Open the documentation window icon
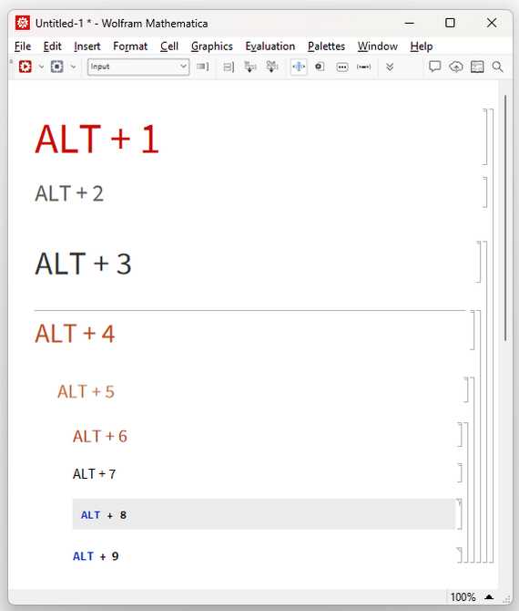The height and width of the screenshot is (611, 519). click(x=477, y=67)
